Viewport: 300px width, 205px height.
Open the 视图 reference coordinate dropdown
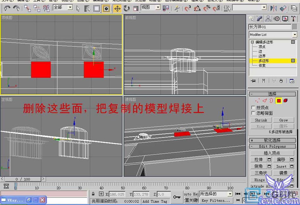click(158, 8)
